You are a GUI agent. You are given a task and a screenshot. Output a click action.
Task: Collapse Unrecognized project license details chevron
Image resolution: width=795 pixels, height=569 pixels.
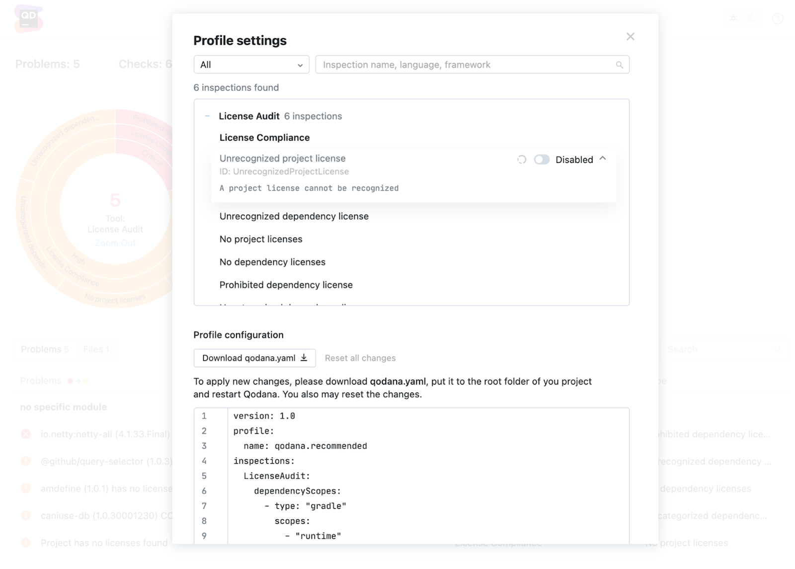(x=603, y=159)
